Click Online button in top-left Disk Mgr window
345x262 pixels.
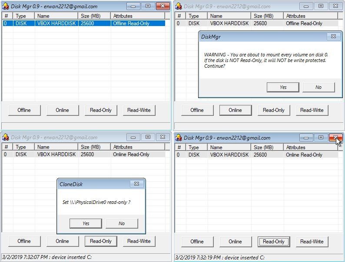pyautogui.click(x=63, y=110)
